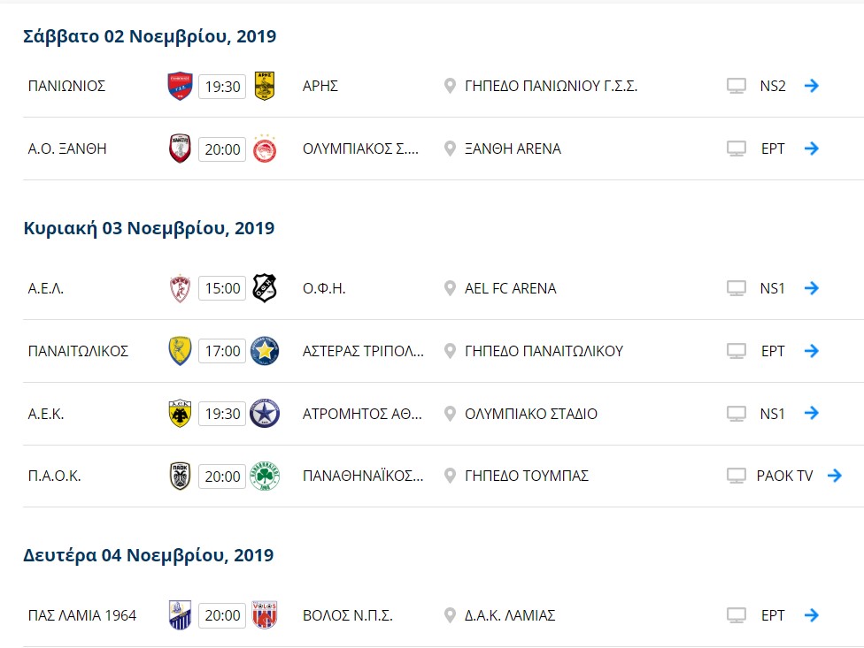The height and width of the screenshot is (648, 864).
Task: Click the 15:00 kickoff time for AEL–OFI
Action: point(222,288)
